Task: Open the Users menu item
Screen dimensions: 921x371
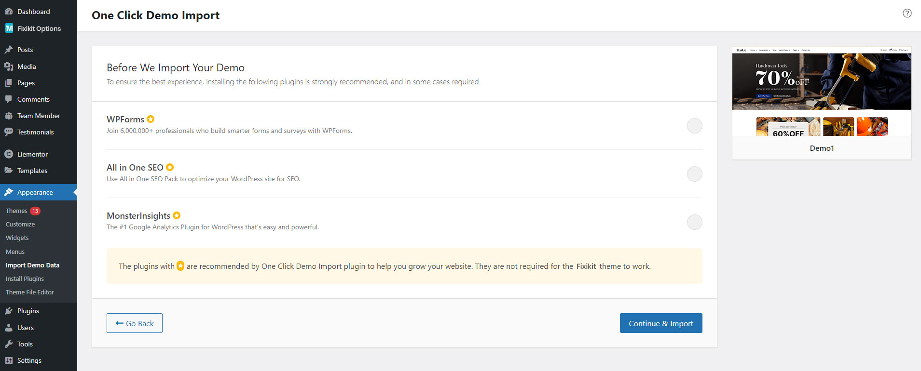Action: click(x=39, y=328)
